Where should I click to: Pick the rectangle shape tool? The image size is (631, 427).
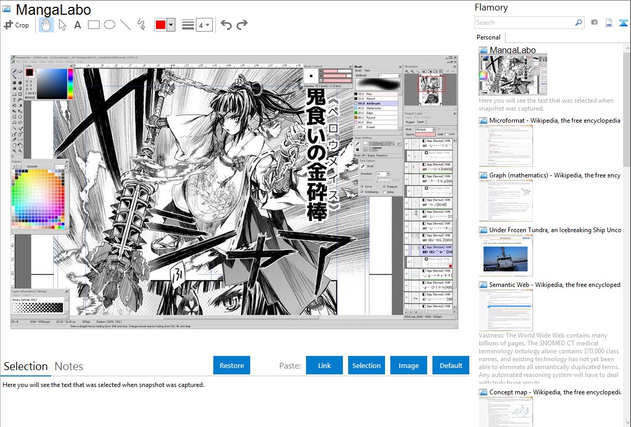(x=94, y=25)
